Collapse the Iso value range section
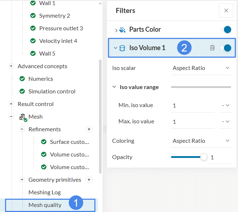This screenshot has width=238, height=212. (114, 87)
